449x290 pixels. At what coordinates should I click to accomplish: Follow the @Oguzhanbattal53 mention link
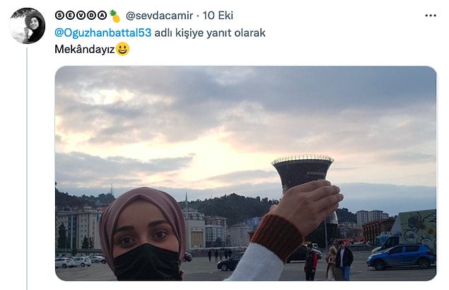click(103, 33)
